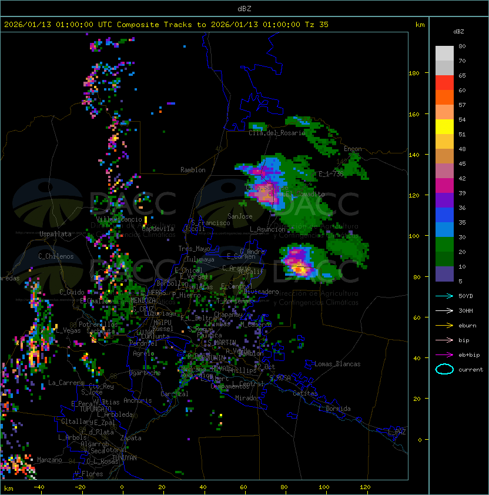Select the light blue swatch between 35 and 30

coord(444,229)
